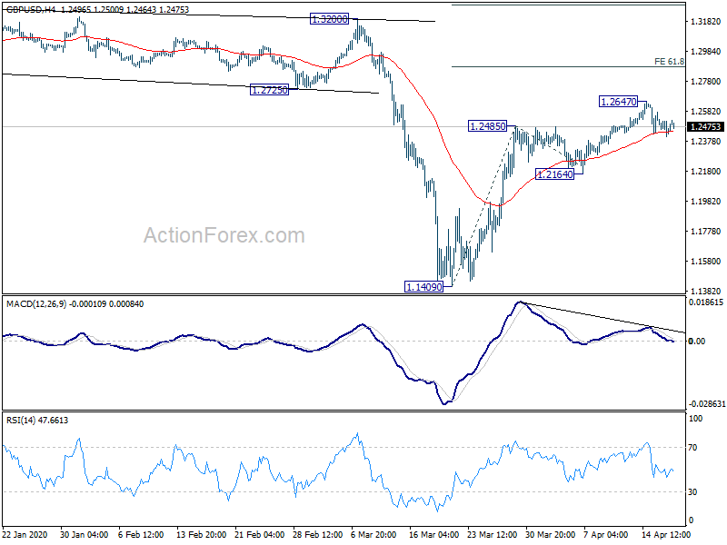Click the 13 Feb 20:00 date label
The height and width of the screenshot is (545, 727).
click(x=201, y=534)
